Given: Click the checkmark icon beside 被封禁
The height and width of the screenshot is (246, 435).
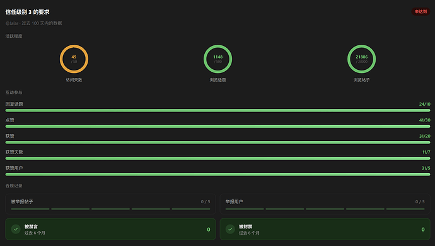Looking at the screenshot, I should pyautogui.click(x=230, y=229).
